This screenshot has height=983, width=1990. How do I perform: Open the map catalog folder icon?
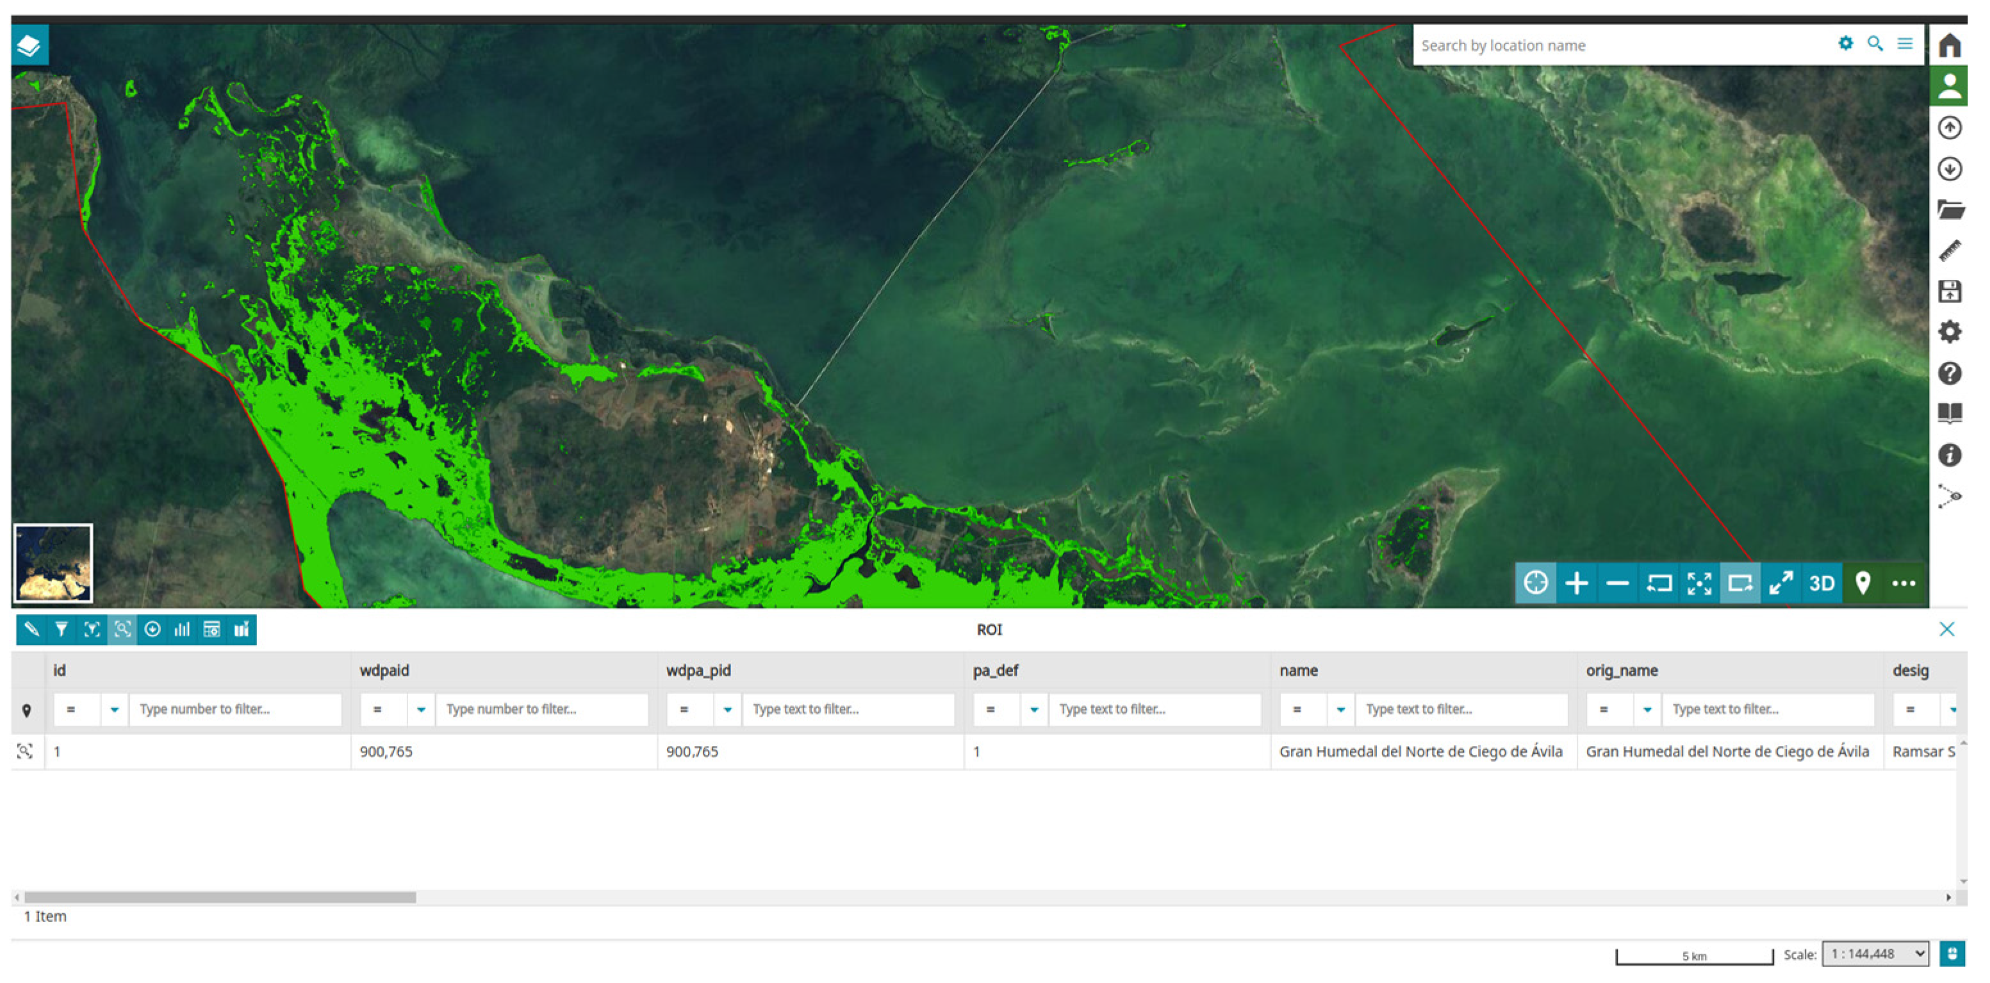pos(1949,209)
